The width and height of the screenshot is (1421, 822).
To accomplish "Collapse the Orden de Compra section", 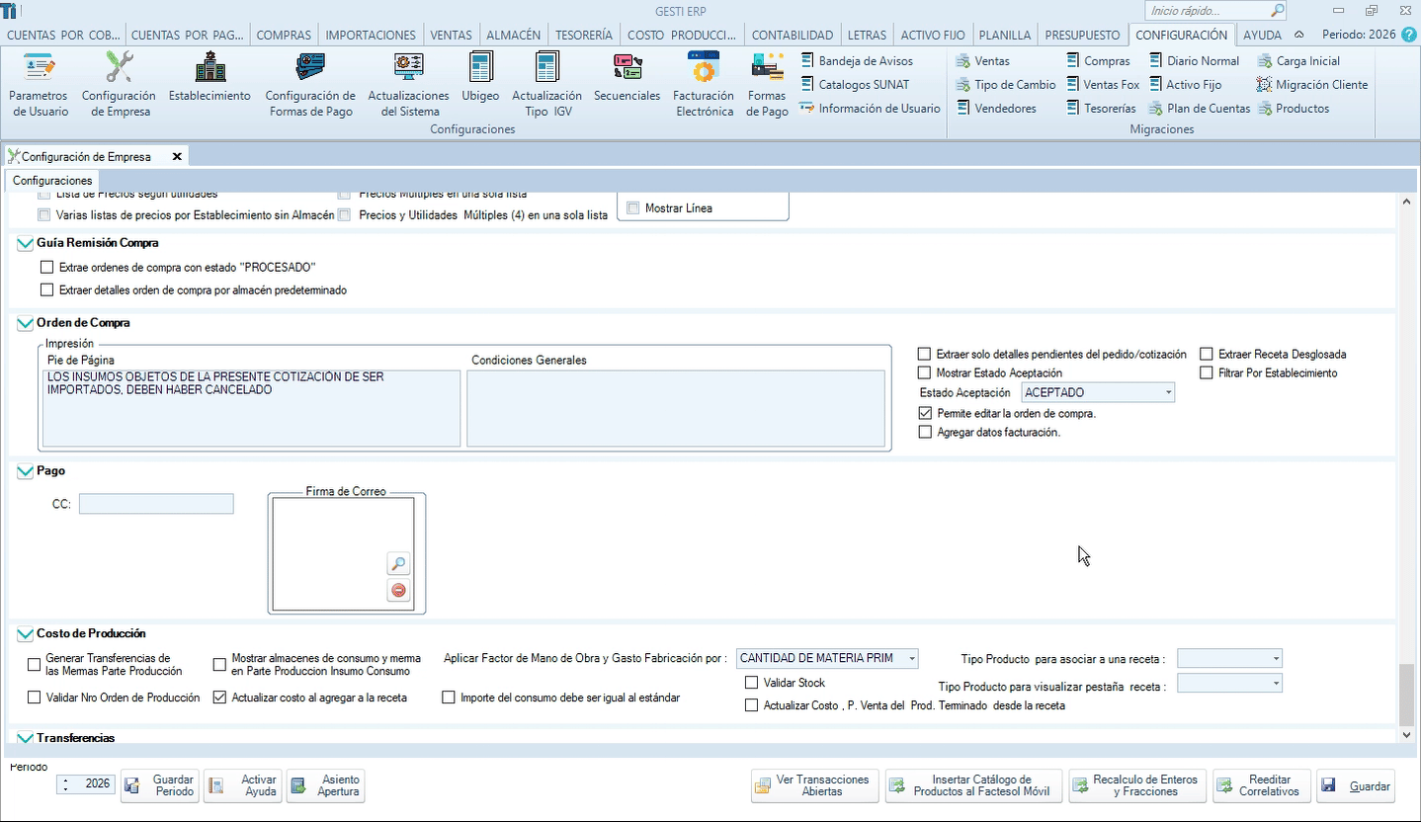I will [x=25, y=323].
